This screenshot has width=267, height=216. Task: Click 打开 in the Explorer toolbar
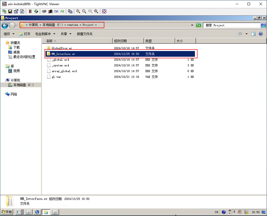[x=25, y=34]
